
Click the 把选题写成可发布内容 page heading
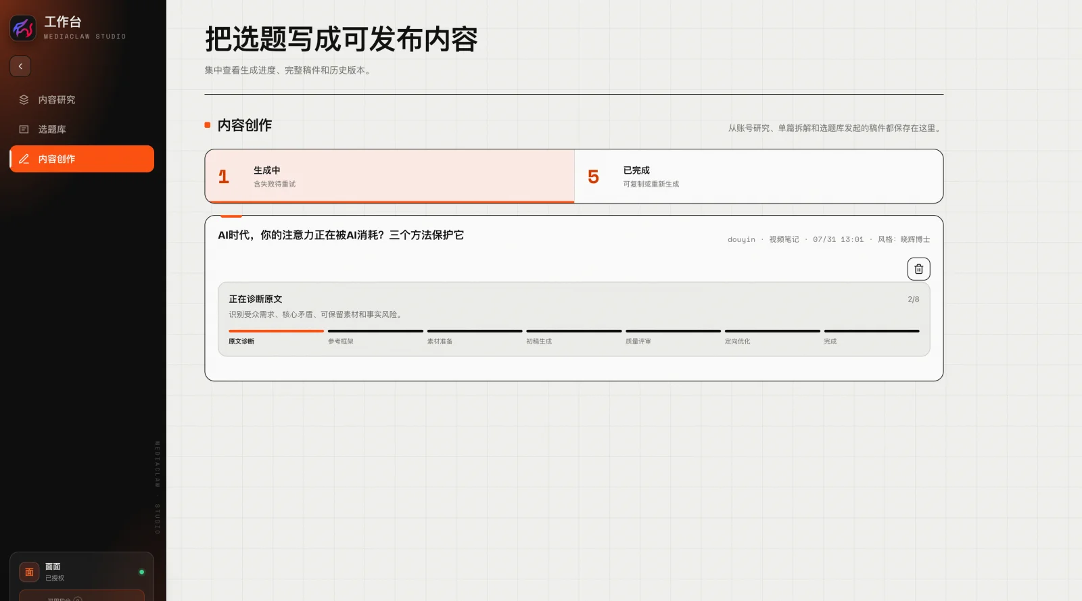[342, 39]
